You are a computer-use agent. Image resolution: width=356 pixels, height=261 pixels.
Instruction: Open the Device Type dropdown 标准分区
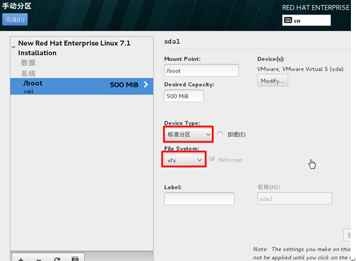[x=188, y=134]
